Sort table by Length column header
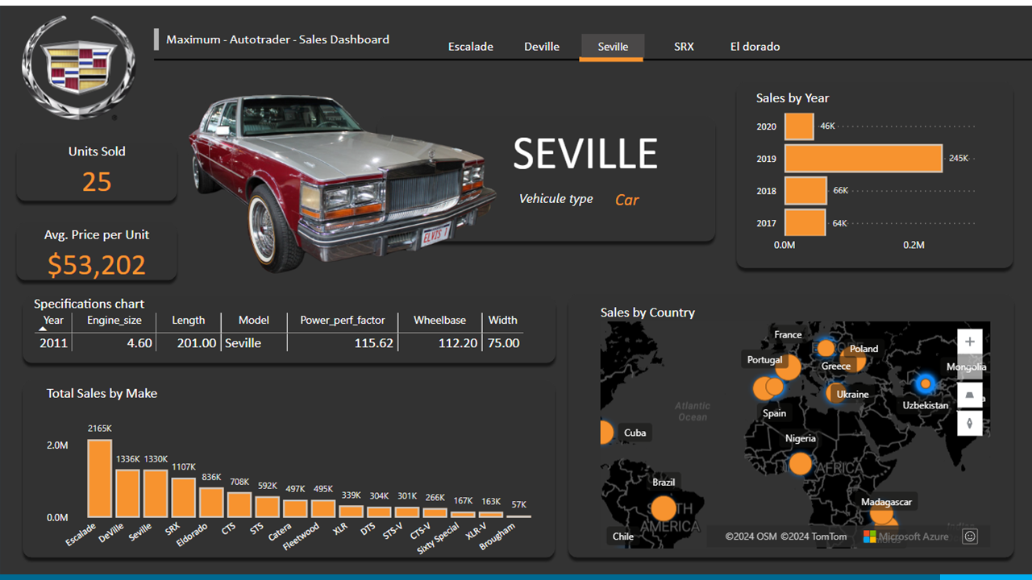Image resolution: width=1032 pixels, height=580 pixels. (x=189, y=320)
